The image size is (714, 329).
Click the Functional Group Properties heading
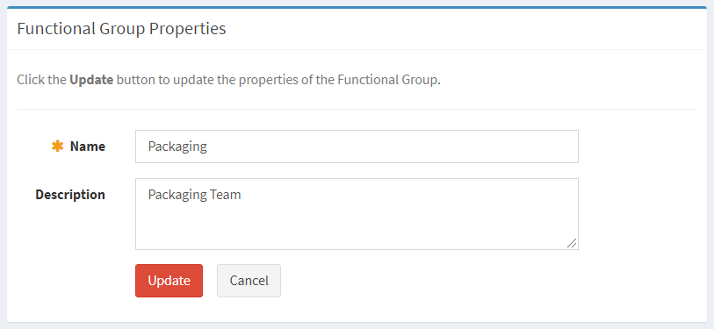pos(121,29)
